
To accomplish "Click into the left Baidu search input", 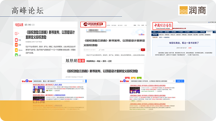I will pos(59,81).
